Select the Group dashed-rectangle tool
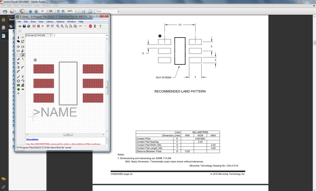316x191 pixels. 18,55
